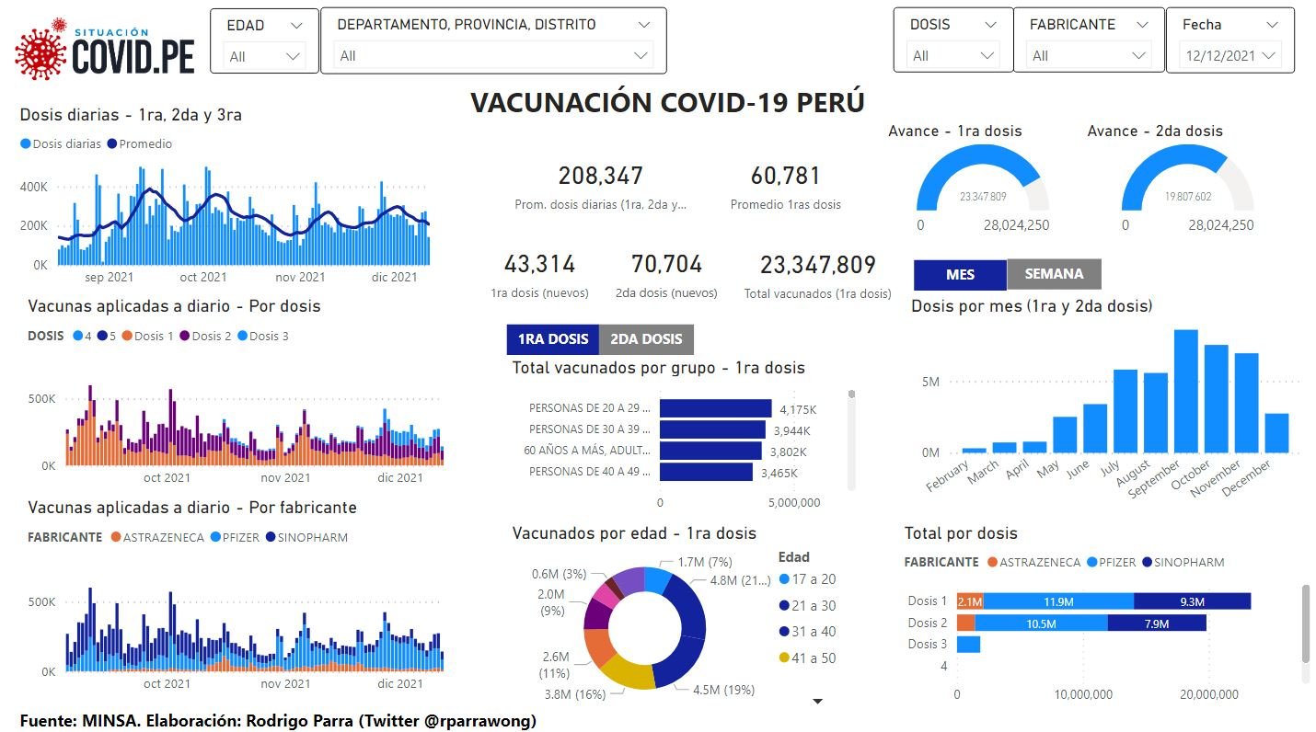The width and height of the screenshot is (1316, 732).
Task: Expand the Departamento, Provincia, Distrito dropdown
Action: [x=493, y=56]
